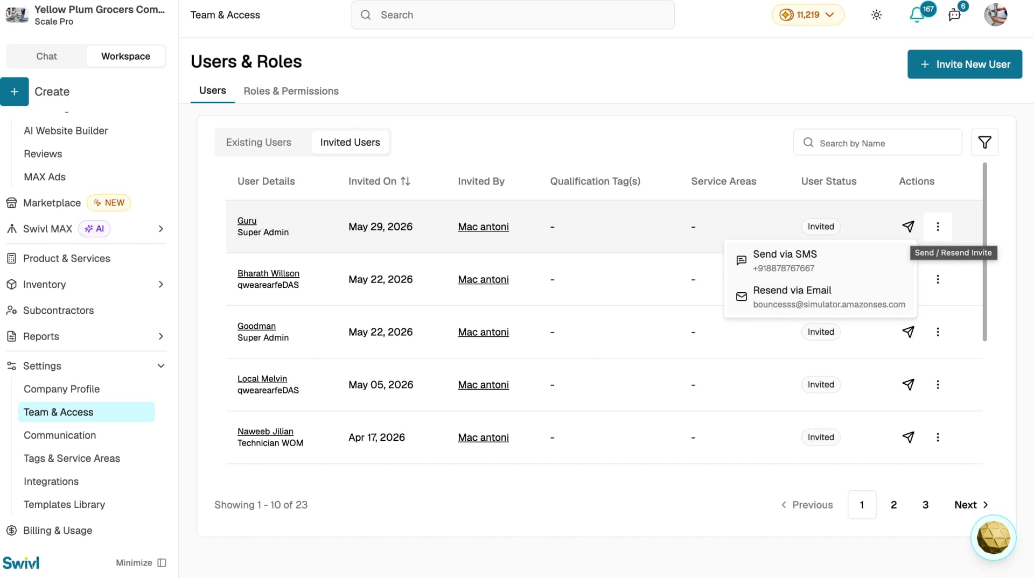Open the user profile avatar

click(x=995, y=15)
